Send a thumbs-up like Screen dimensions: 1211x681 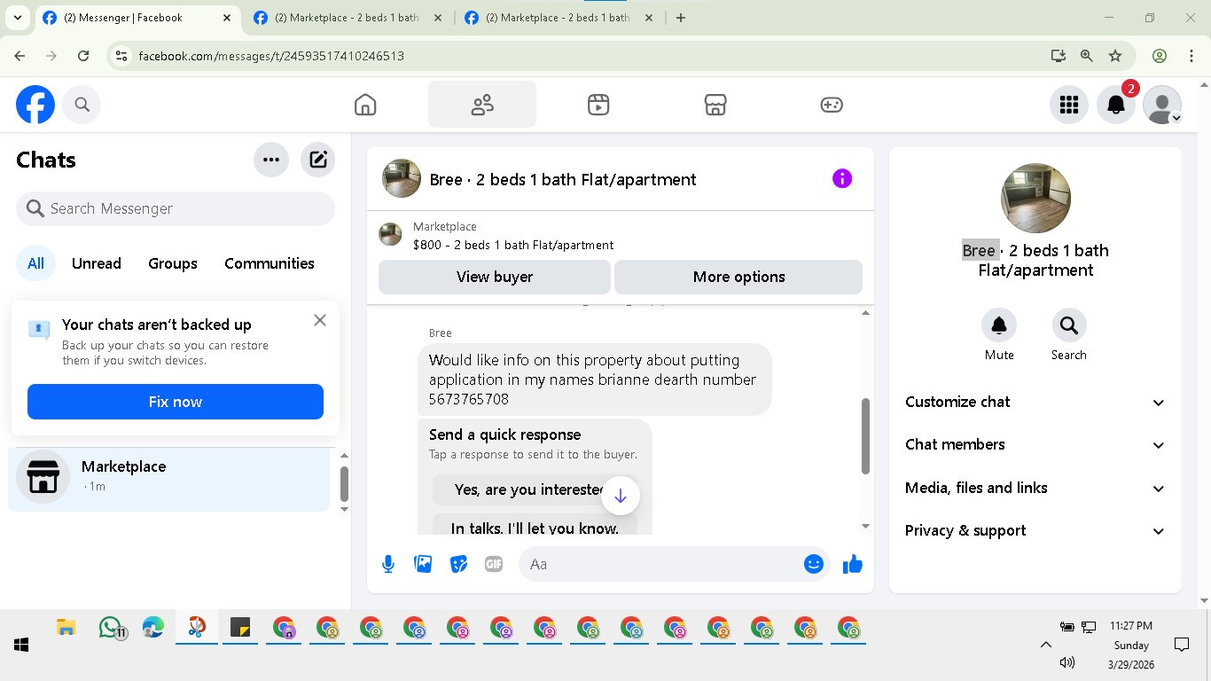click(853, 564)
